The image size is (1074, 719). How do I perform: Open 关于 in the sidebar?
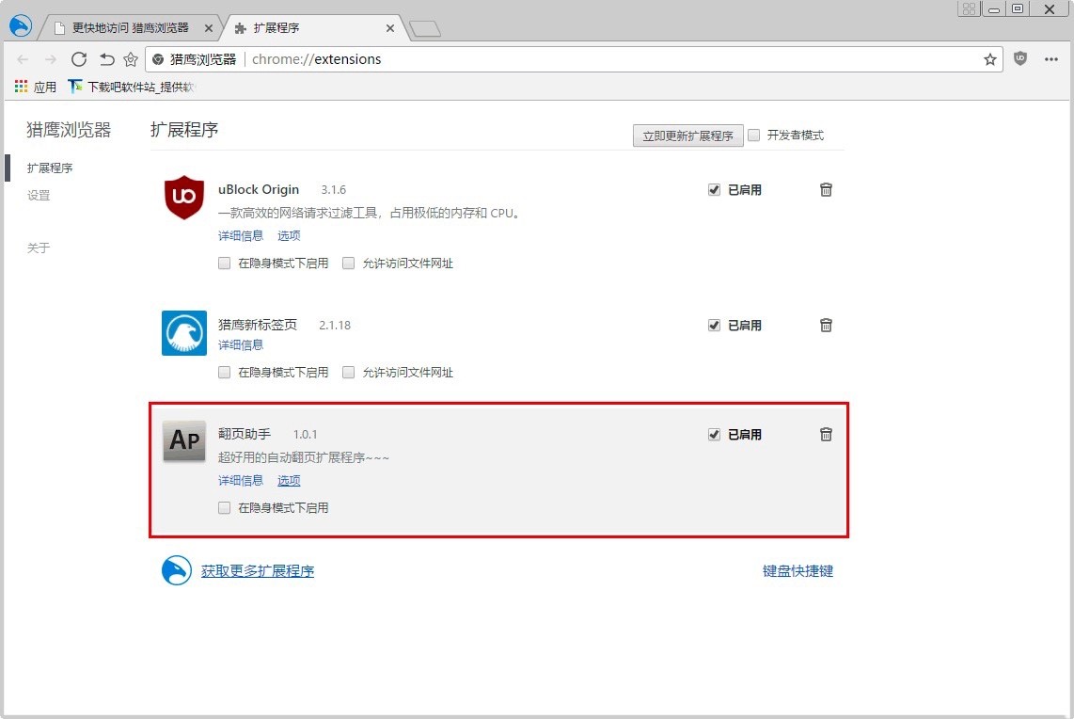(x=39, y=248)
